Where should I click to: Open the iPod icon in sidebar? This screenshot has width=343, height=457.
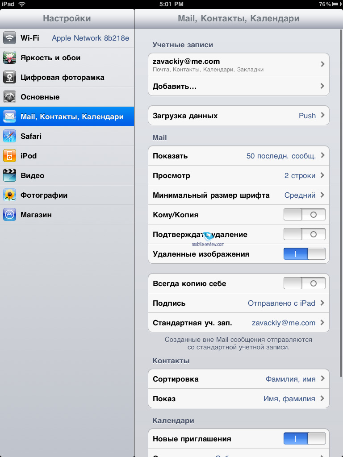10,156
